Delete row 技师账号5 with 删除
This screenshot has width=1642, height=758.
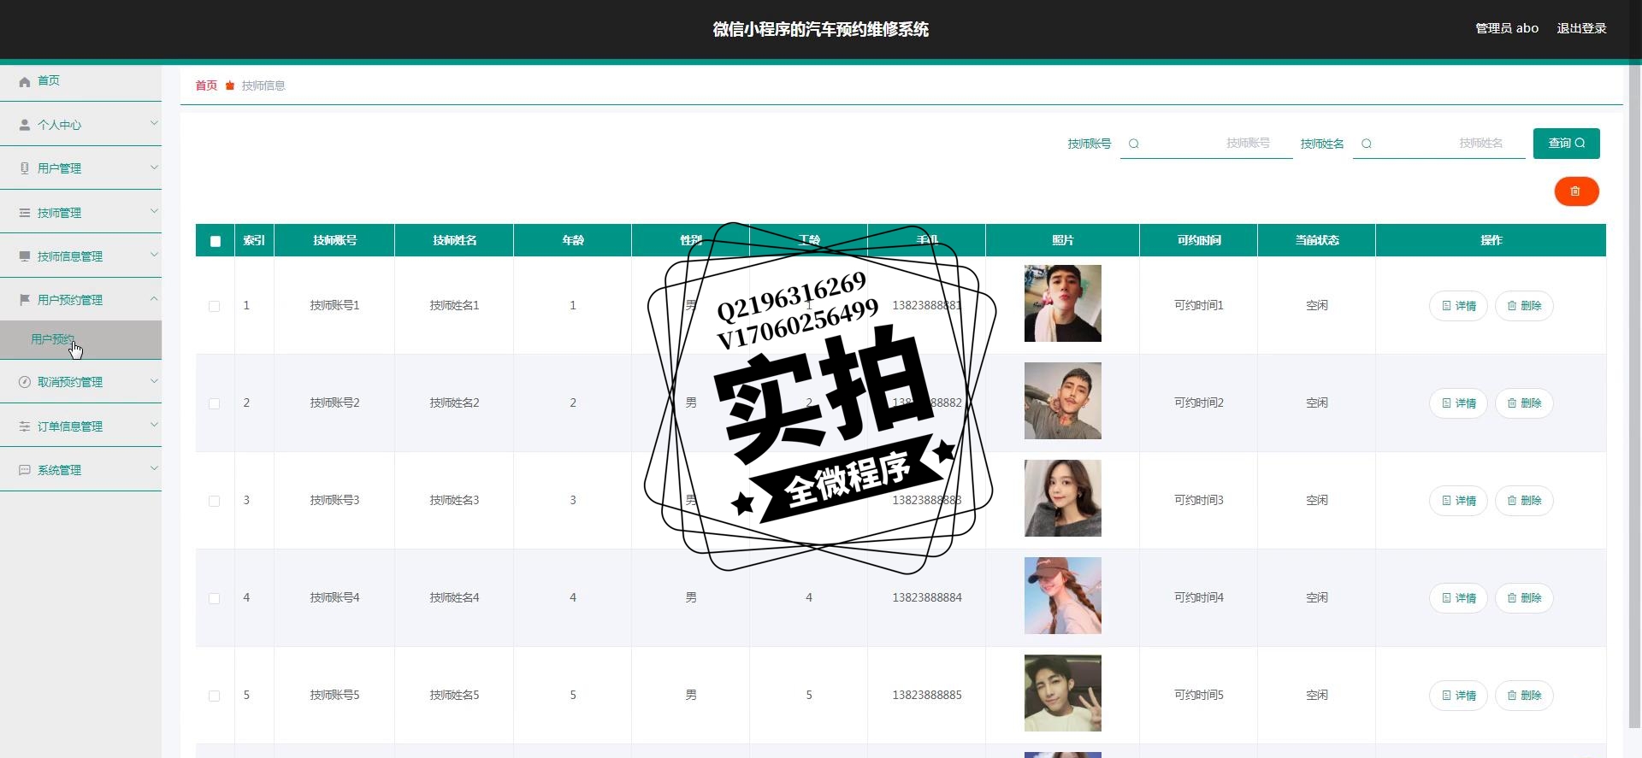(x=1524, y=696)
